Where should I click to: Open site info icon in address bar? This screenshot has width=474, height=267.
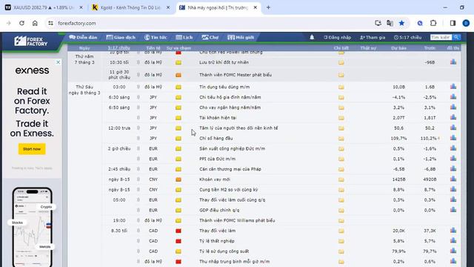coord(50,23)
